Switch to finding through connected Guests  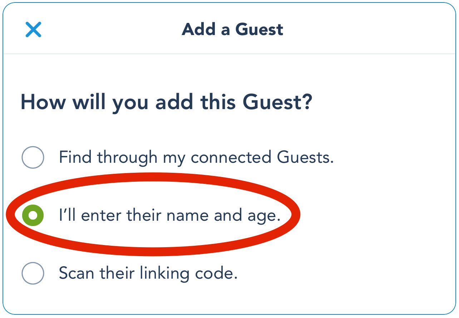[x=33, y=157]
